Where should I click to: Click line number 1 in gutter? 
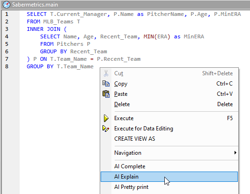7,14
